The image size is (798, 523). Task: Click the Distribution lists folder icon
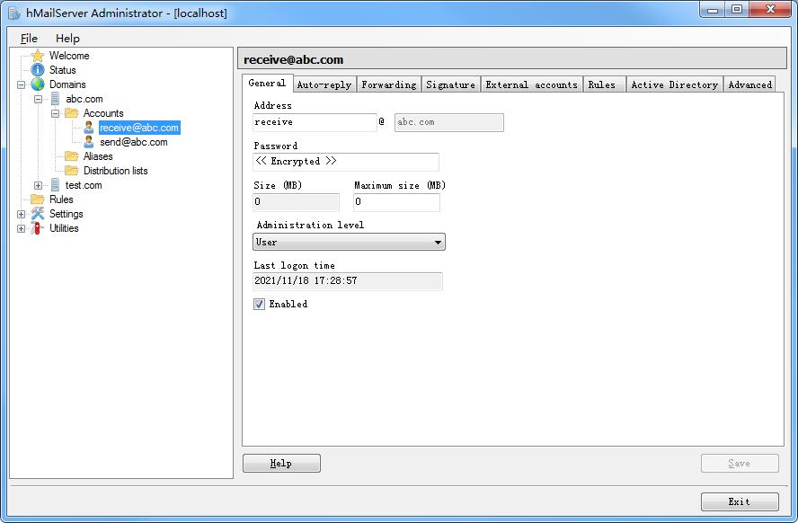point(71,171)
